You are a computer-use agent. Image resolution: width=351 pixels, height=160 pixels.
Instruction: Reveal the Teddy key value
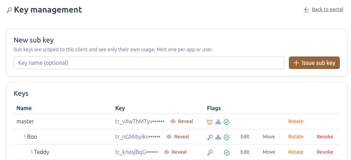coord(175,152)
